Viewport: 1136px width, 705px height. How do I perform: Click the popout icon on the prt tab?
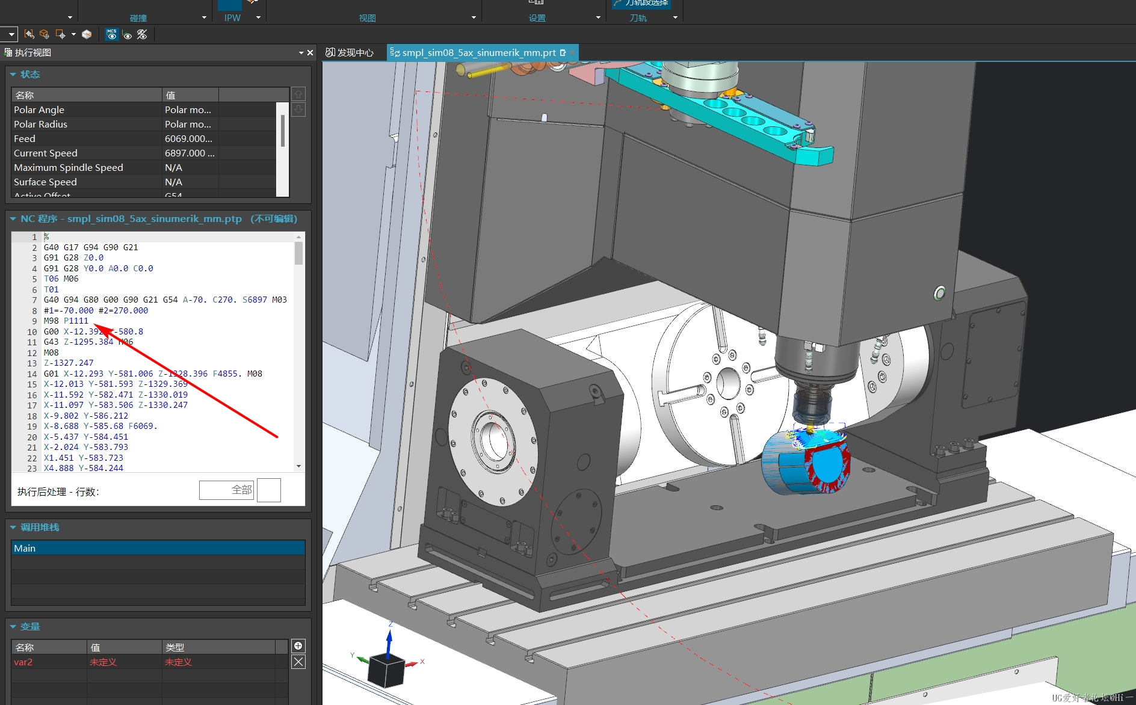[563, 52]
